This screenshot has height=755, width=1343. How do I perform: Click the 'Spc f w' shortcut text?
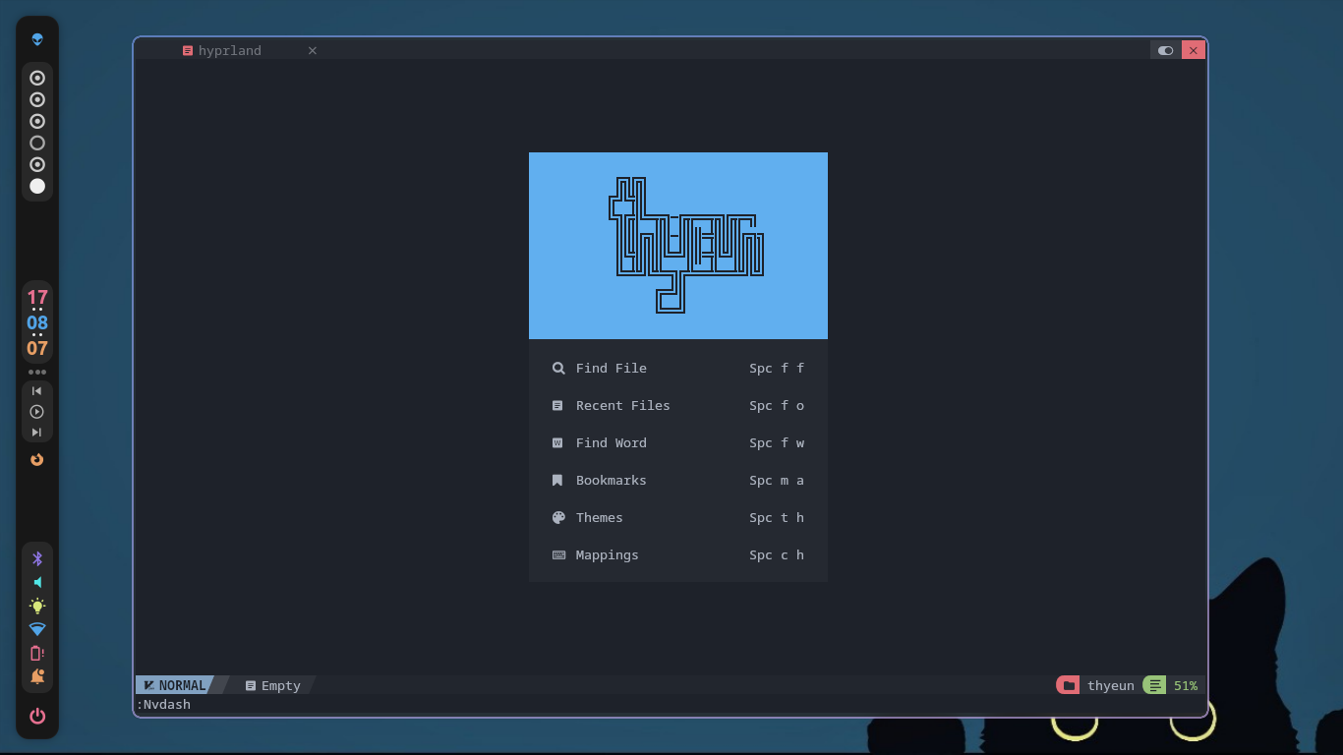tap(777, 442)
